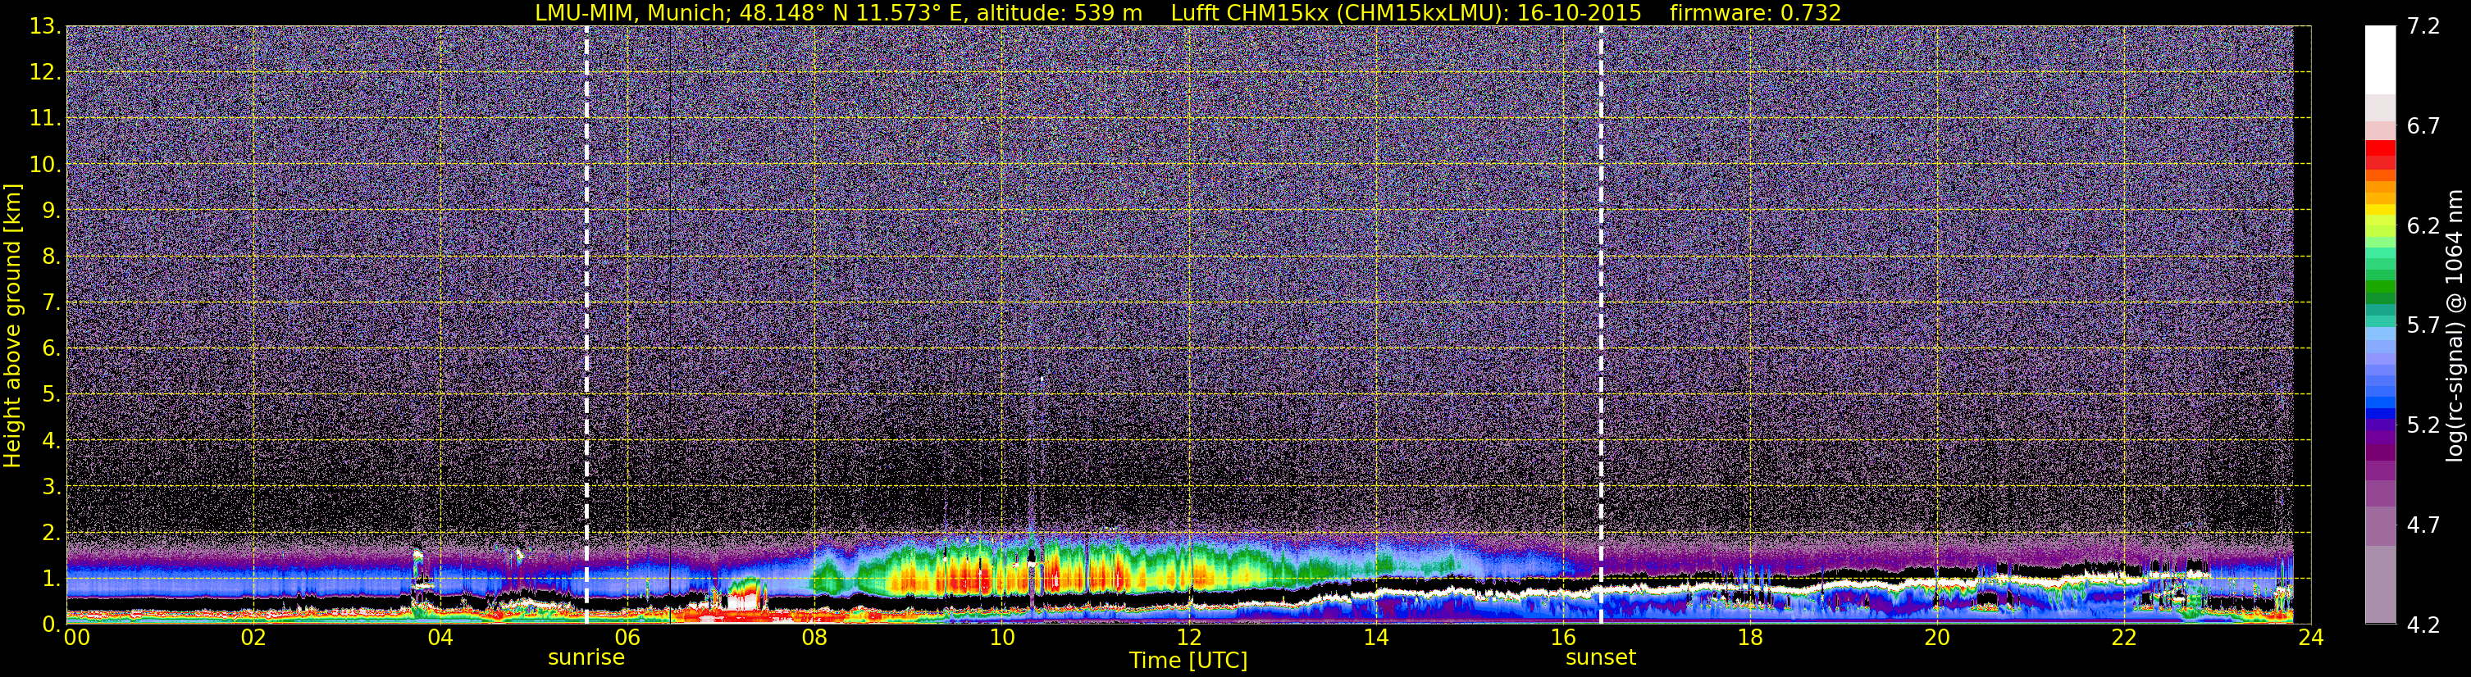The image size is (2471, 677).
Task: Click the height axis tick '1.'
Action: tap(51, 579)
